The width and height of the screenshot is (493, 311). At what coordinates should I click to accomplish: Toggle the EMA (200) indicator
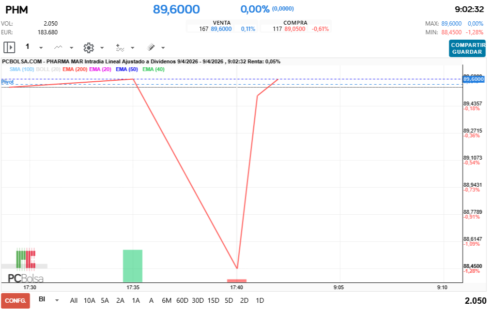tap(75, 69)
